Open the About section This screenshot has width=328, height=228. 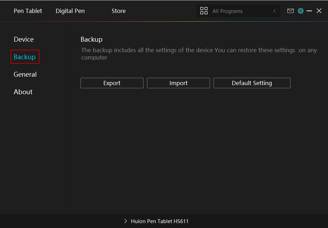click(x=23, y=92)
